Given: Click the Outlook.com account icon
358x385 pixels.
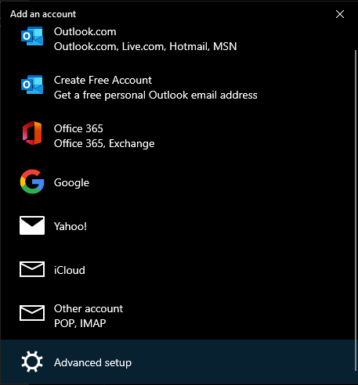Looking at the screenshot, I should (x=32, y=36).
